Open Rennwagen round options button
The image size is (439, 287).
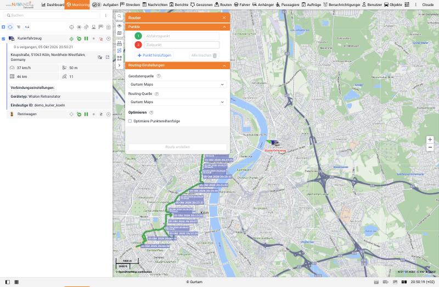[108, 114]
